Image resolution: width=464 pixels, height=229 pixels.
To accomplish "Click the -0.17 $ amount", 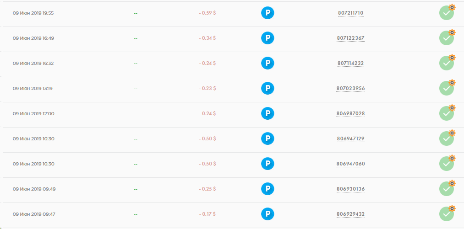I will click(207, 214).
